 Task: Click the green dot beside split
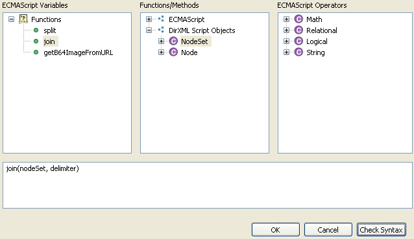[36, 30]
